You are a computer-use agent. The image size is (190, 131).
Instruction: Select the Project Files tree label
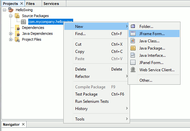coord(32,39)
